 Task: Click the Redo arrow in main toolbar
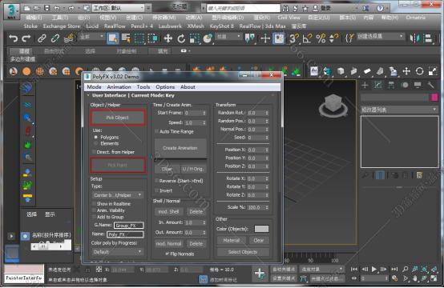pyautogui.click(x=26, y=38)
